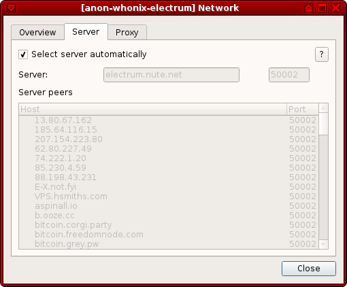Image resolution: width=347 pixels, height=287 pixels.
Task: Click the scrollbar up arrow in peers list
Action: 323,108
